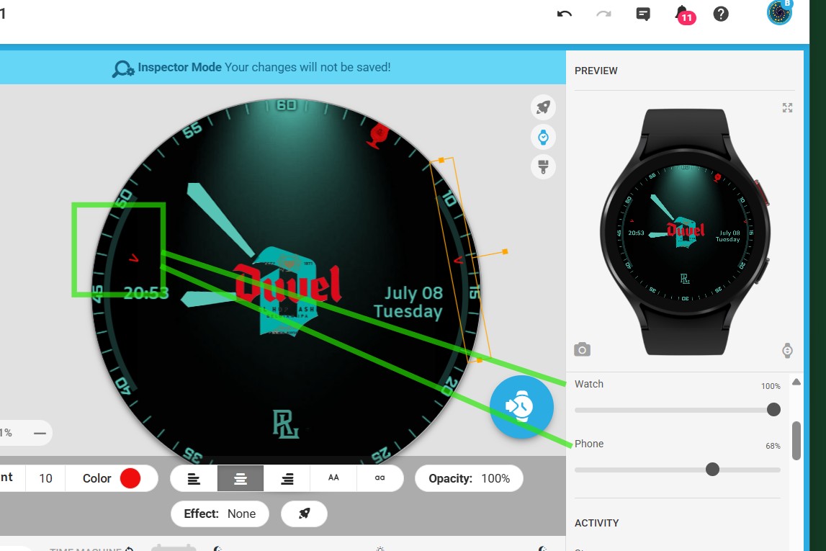Select the RL monogram on watch face
Image resolution: width=826 pixels, height=551 pixels.
[285, 424]
